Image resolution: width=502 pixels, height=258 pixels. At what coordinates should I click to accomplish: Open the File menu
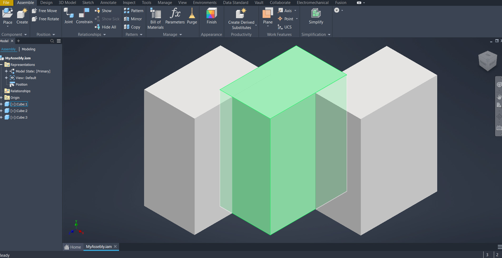pos(6,3)
